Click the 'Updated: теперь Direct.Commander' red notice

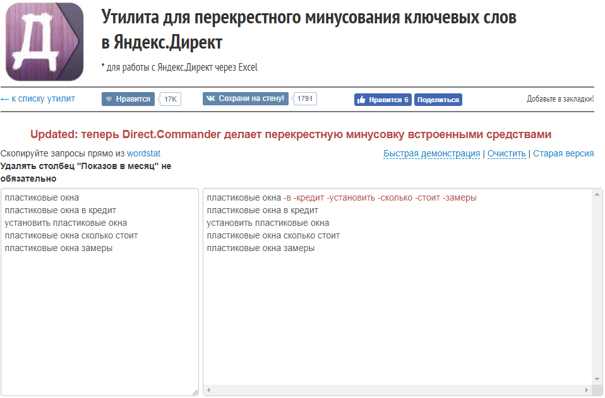[291, 134]
